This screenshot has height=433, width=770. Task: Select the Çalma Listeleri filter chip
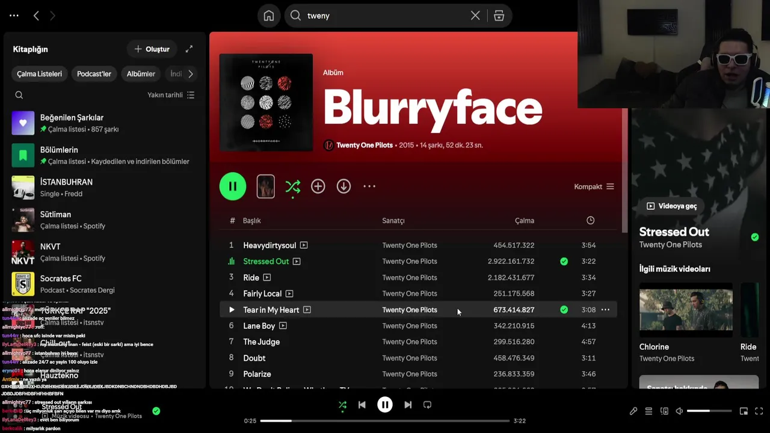pyautogui.click(x=39, y=74)
